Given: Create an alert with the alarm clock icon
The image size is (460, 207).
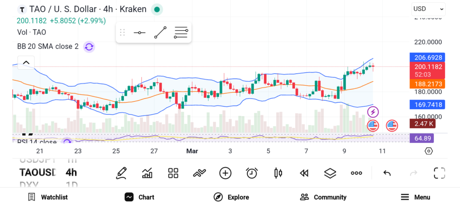Looking at the screenshot, I should click(x=252, y=173).
